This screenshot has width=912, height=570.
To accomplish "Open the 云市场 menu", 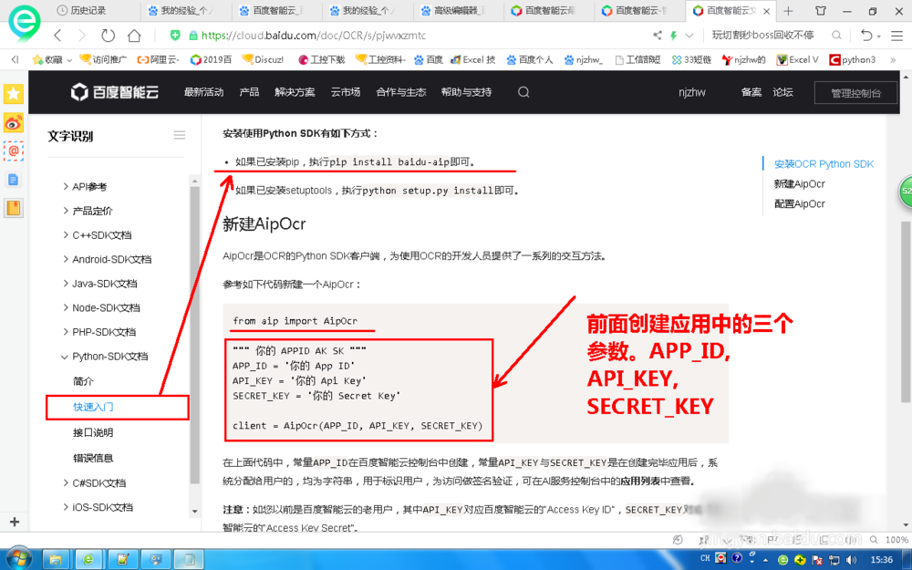I will 346,92.
